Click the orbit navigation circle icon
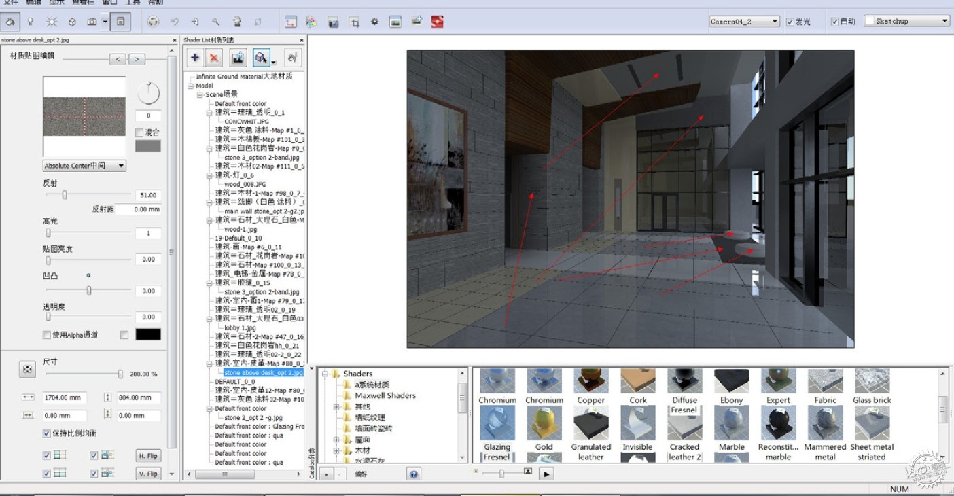This screenshot has width=954, height=496. 154,22
